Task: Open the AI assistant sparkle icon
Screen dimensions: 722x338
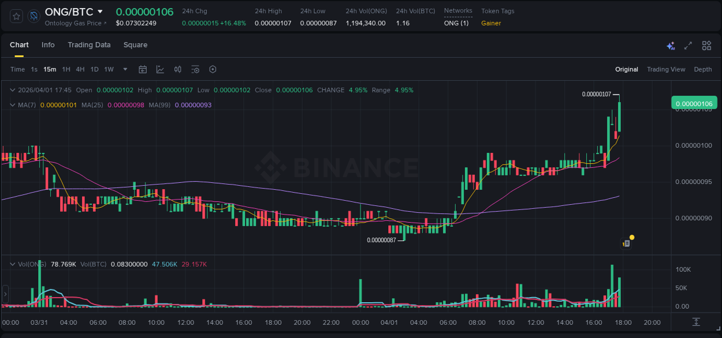Action: coord(670,45)
